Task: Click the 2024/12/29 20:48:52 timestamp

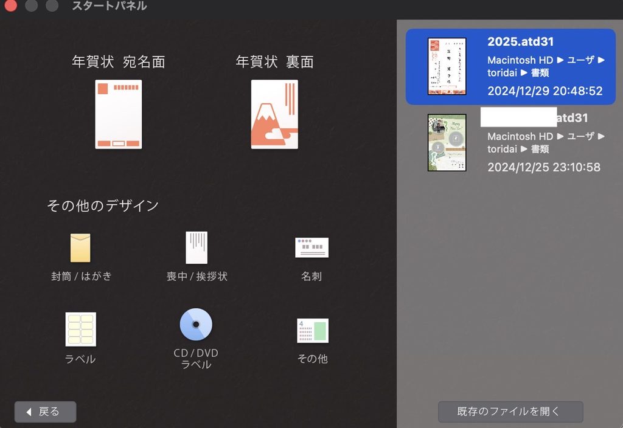Action: (545, 91)
